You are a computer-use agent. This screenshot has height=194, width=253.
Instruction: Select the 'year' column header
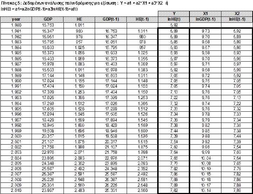pyautogui.click(x=16, y=19)
